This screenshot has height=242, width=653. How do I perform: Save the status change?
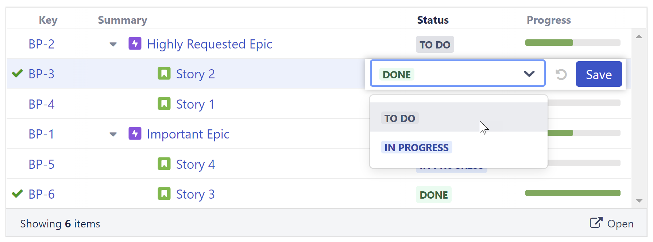[599, 74]
